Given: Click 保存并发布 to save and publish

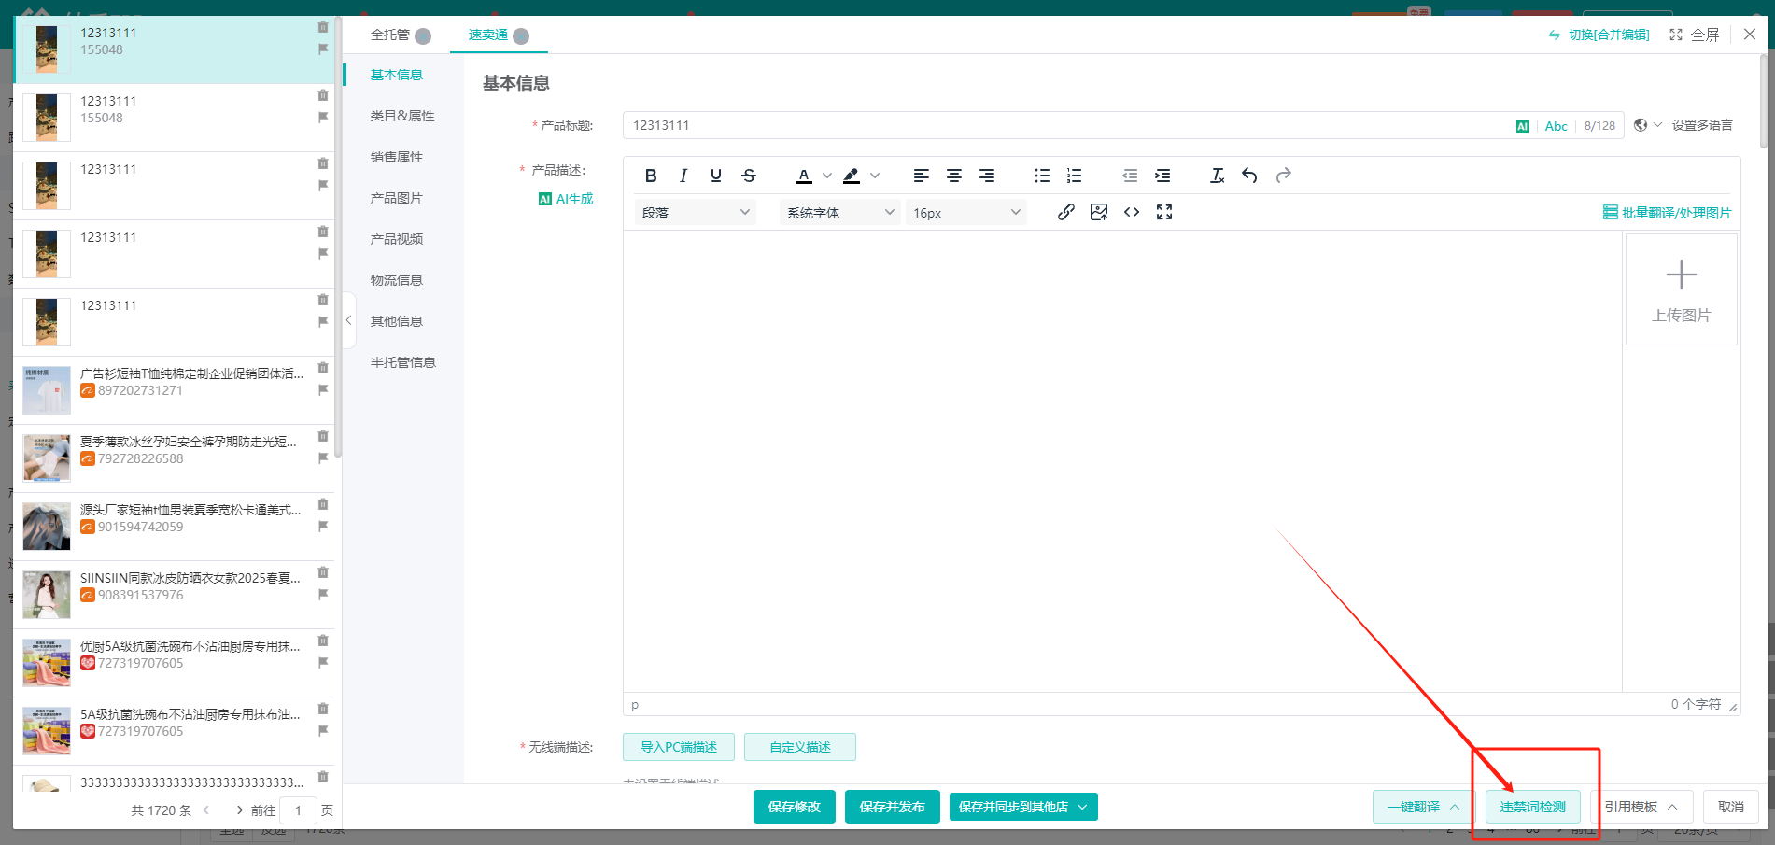Looking at the screenshot, I should click(x=892, y=807).
